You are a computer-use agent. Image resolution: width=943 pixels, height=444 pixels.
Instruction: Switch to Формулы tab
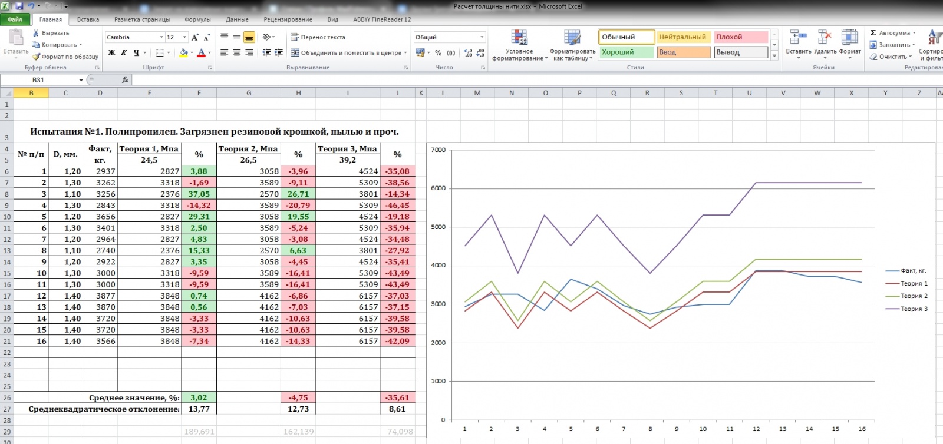point(197,19)
